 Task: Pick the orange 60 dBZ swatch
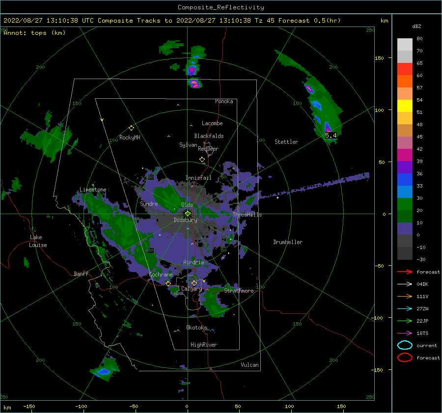click(x=405, y=81)
